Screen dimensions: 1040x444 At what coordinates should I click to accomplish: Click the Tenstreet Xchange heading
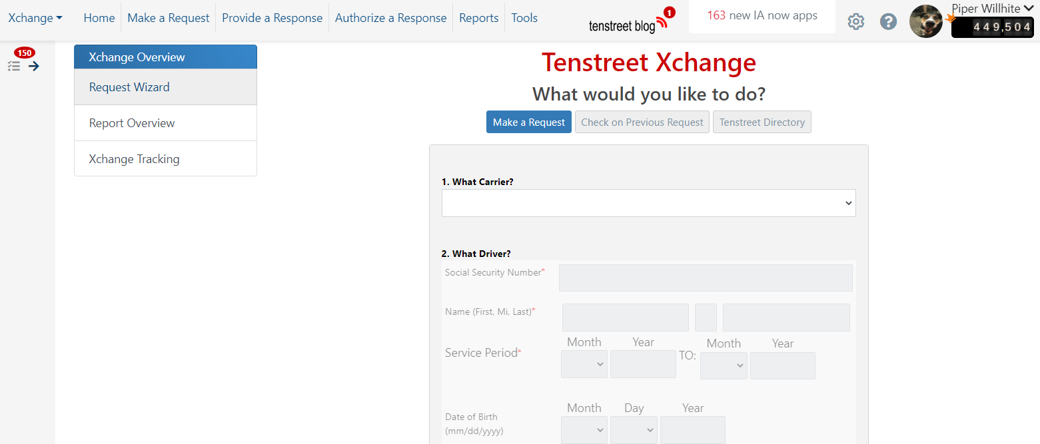pyautogui.click(x=649, y=63)
